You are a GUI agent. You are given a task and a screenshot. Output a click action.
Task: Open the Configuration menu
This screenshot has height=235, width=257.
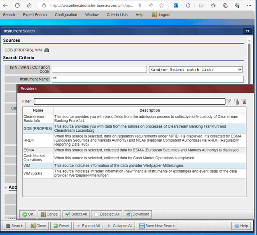[66, 15]
